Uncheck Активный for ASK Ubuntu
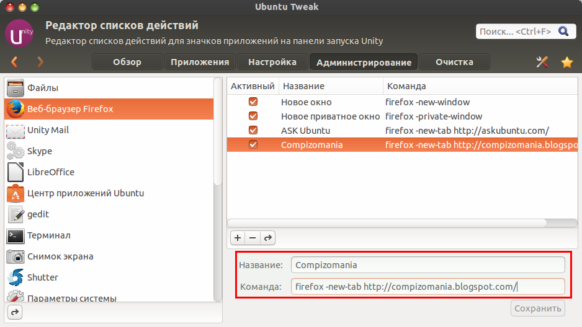The image size is (582, 327). (x=253, y=130)
